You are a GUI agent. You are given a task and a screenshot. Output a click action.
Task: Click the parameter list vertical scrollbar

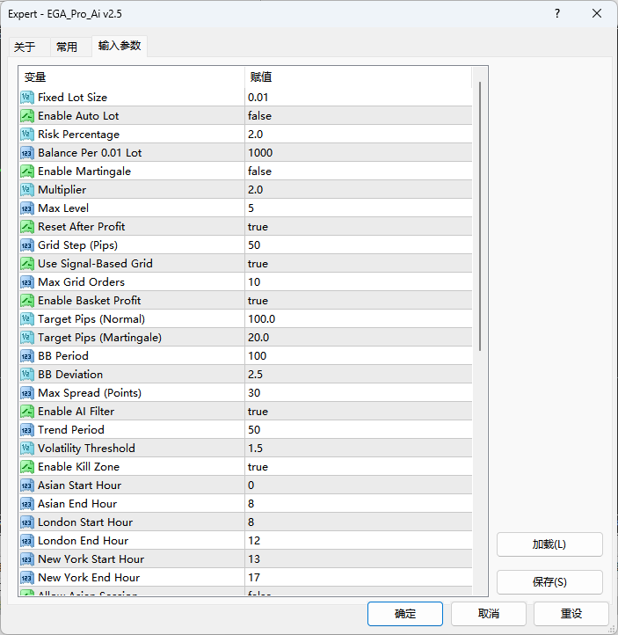[480, 215]
